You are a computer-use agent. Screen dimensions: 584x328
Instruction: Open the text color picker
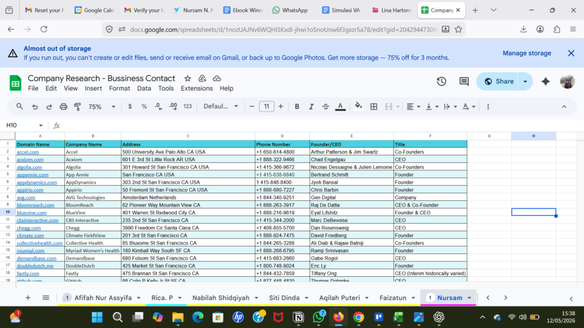tap(340, 106)
